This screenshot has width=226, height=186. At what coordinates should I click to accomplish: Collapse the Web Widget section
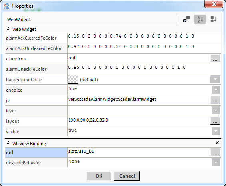point(8,29)
